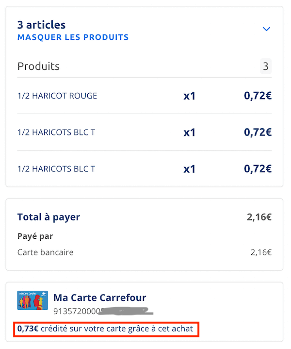Select the 3 articles heading
The width and height of the screenshot is (291, 349).
click(41, 25)
